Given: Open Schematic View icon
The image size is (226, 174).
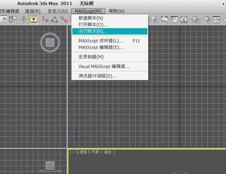Looking at the screenshot, I should [x=184, y=19].
